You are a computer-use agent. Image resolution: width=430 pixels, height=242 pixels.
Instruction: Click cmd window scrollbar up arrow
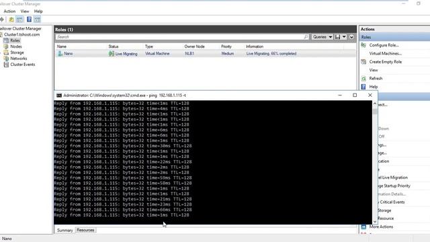point(375,104)
